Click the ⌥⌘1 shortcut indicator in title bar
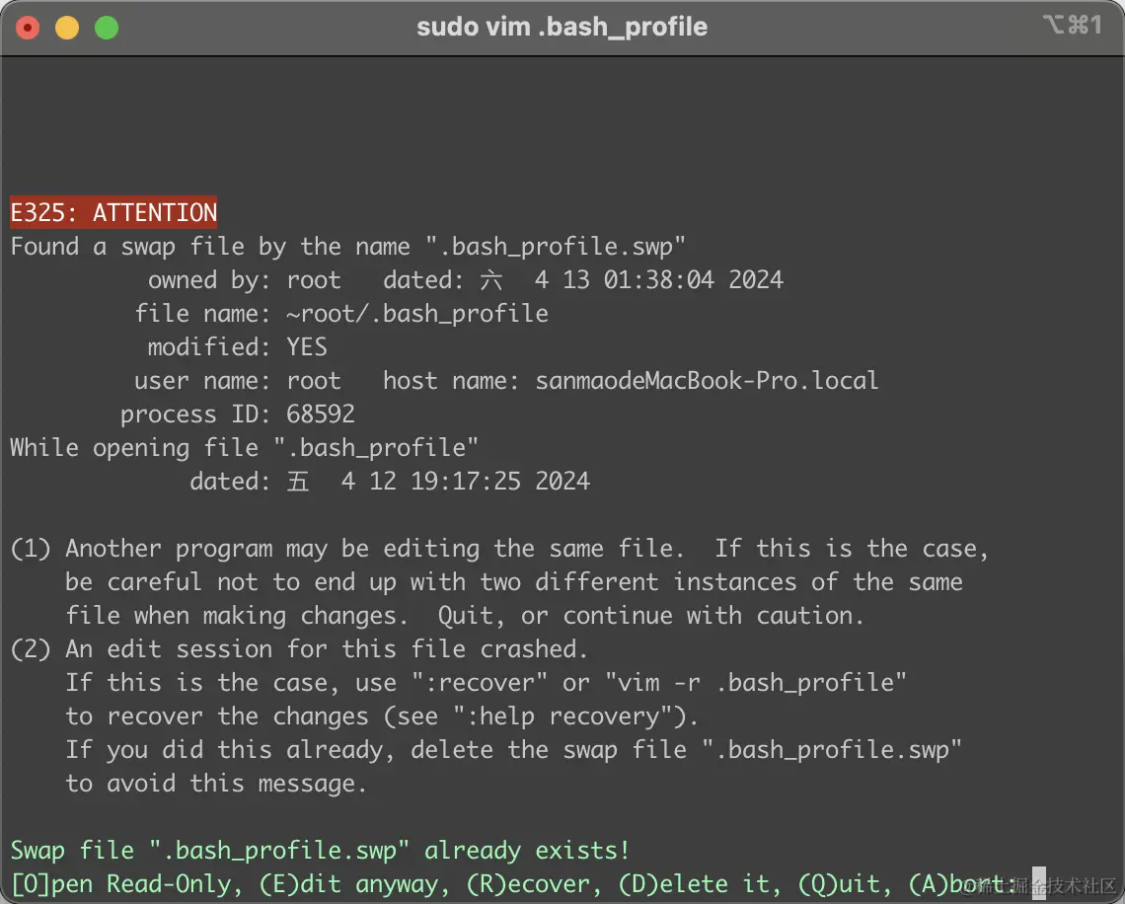The height and width of the screenshot is (904, 1125). (1071, 26)
